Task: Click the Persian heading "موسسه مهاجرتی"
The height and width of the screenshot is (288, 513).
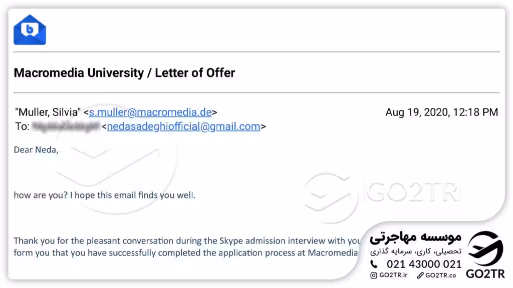Action: click(x=415, y=237)
